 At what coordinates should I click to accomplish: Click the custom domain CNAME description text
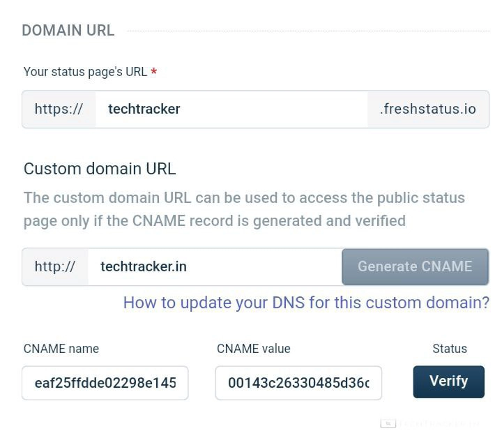pos(244,209)
